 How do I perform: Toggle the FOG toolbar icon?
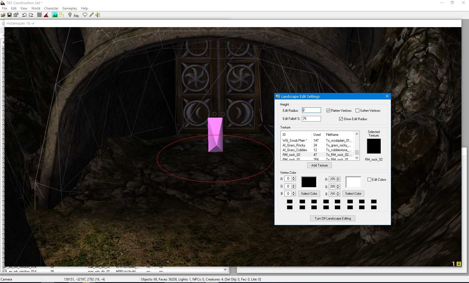point(76,15)
